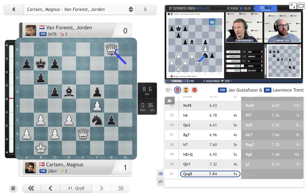This screenshot has width=308, height=196.
Task: Select Black's move Rxf8 on move 34
Action: [x=272, y=105]
